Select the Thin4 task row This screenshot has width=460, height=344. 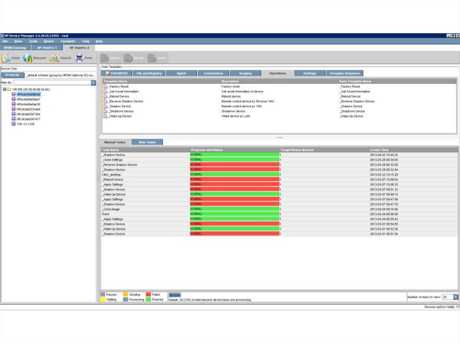coord(279,214)
